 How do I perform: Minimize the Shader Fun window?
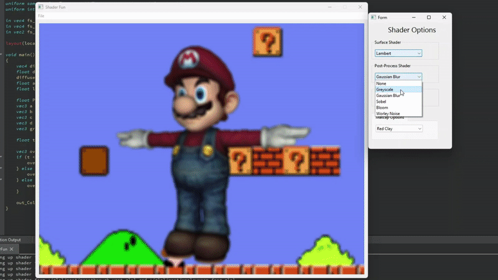coord(330,7)
